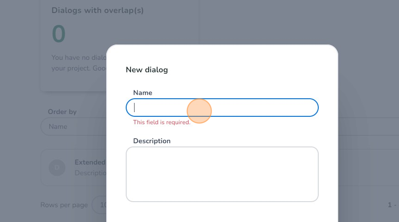399x222 pixels.
Task: Click the "Order by" label
Action: pos(62,112)
